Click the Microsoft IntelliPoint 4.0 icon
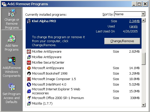Viewport: 150px width, 112px height. (x=29, y=85)
